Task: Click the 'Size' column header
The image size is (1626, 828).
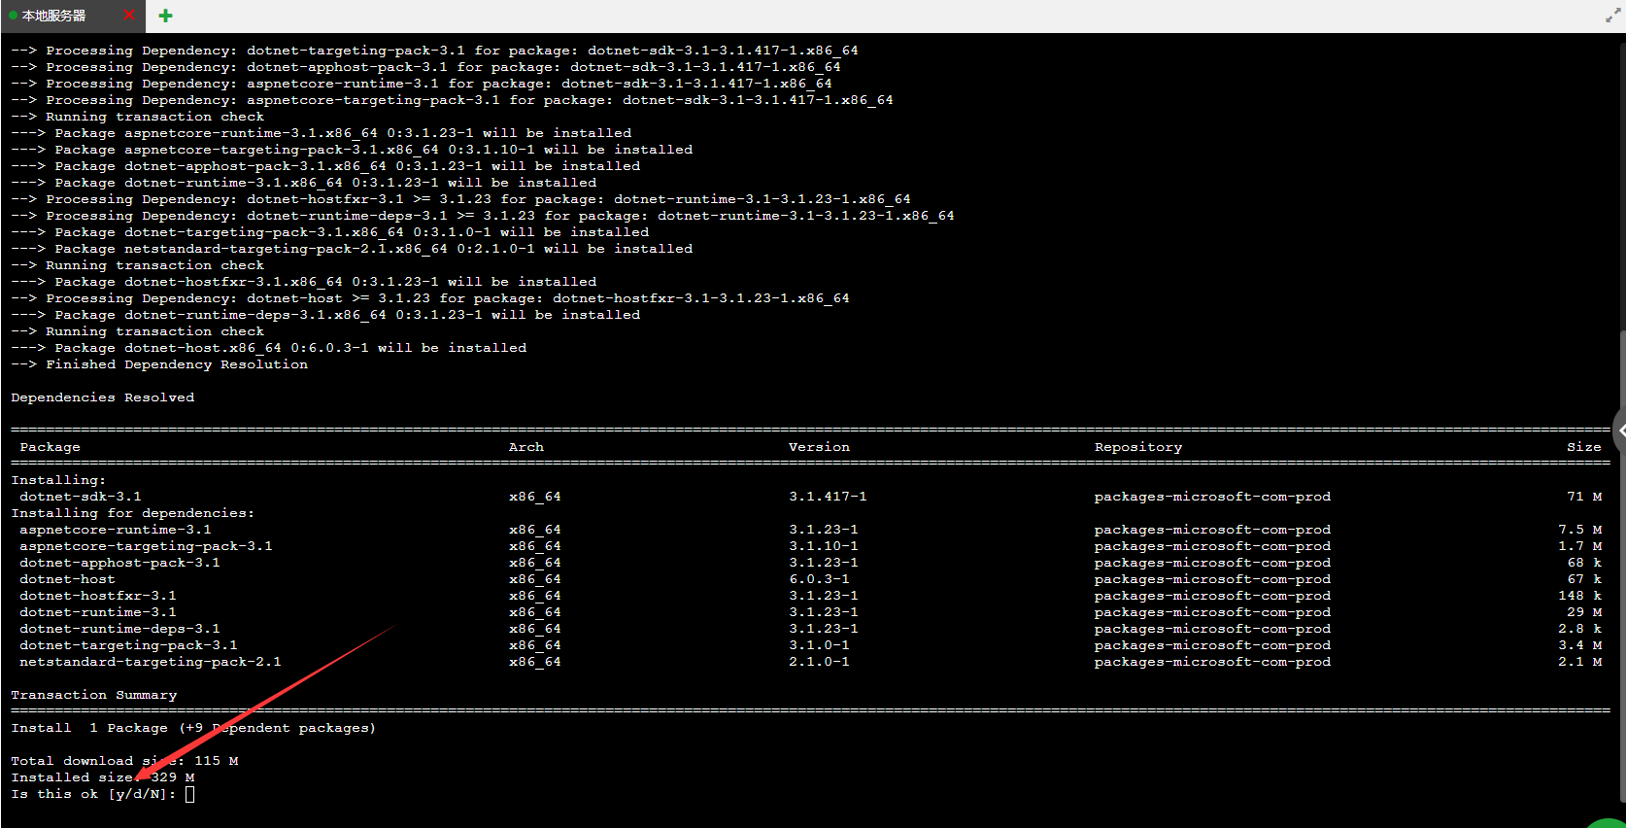Action: (x=1584, y=447)
